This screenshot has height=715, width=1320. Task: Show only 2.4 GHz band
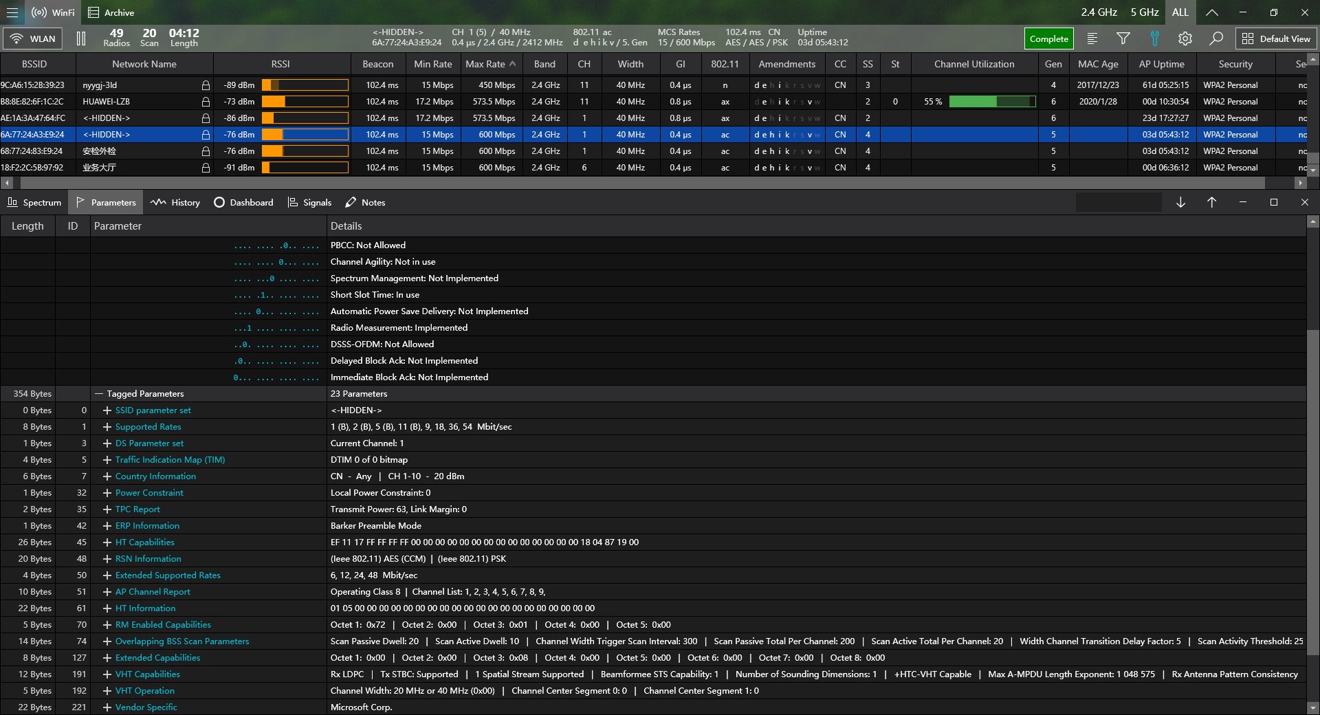1099,12
